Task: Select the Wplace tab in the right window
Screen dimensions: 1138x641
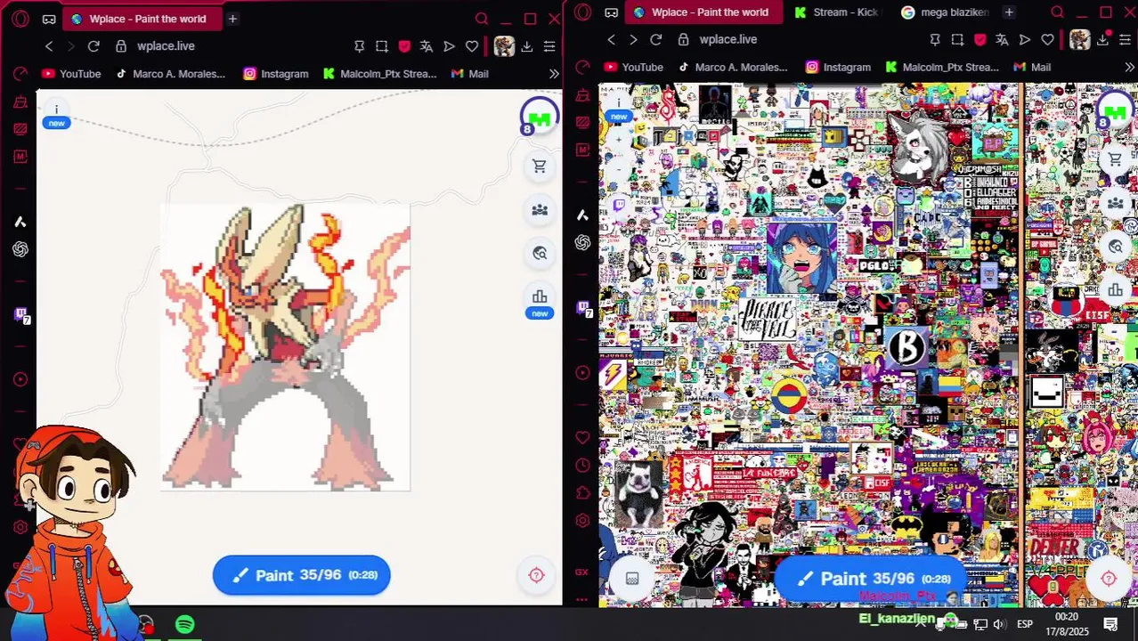Action: [703, 12]
